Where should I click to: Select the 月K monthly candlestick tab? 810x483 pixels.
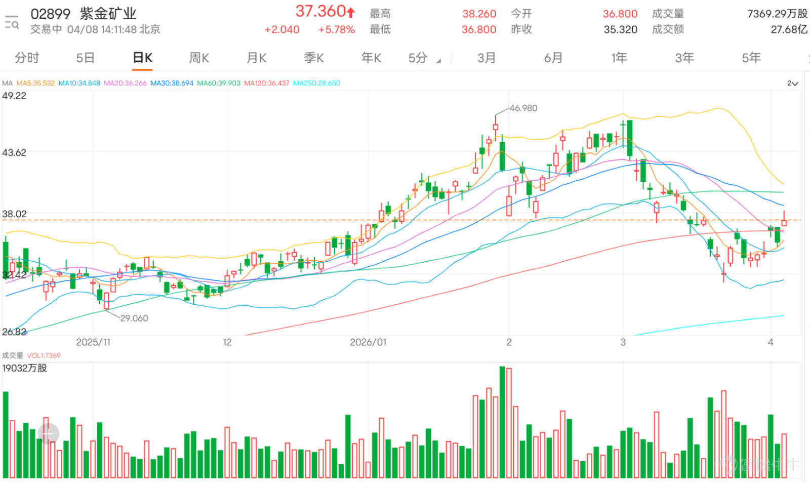tap(257, 58)
